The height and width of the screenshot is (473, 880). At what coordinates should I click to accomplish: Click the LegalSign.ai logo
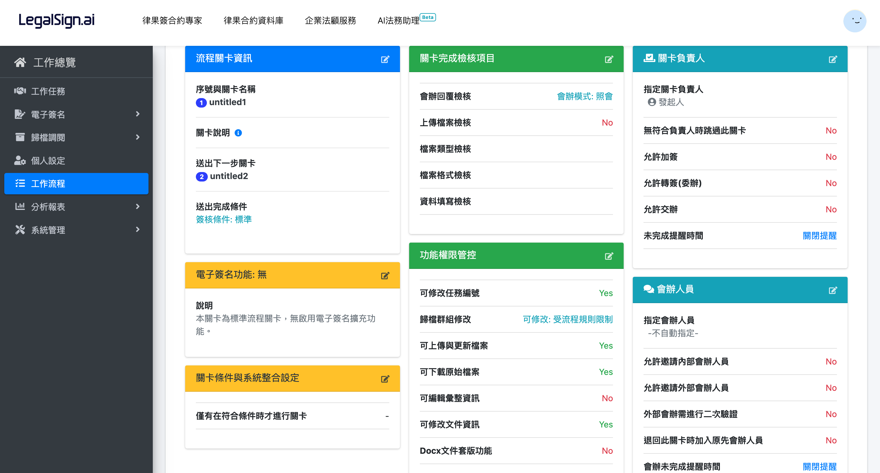[56, 20]
